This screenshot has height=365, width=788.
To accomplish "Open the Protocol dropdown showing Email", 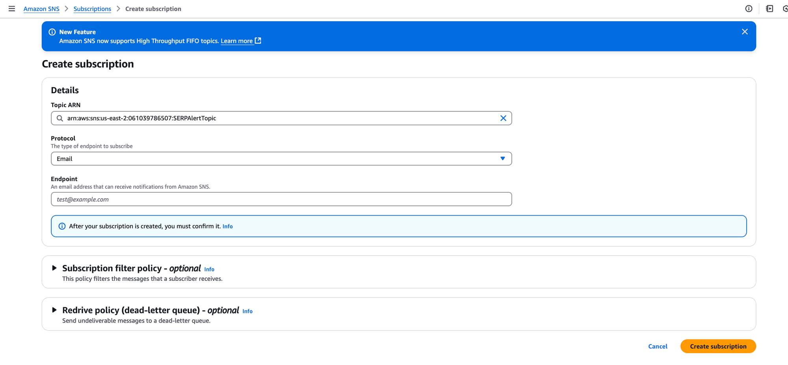I will 281,159.
